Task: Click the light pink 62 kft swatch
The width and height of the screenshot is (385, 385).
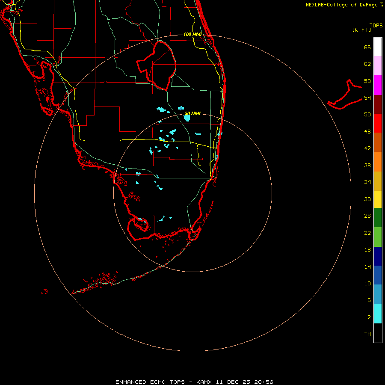Action: coord(378,66)
